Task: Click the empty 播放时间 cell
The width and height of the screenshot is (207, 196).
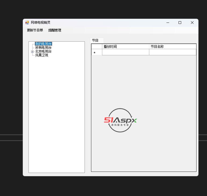Action: 126,52
